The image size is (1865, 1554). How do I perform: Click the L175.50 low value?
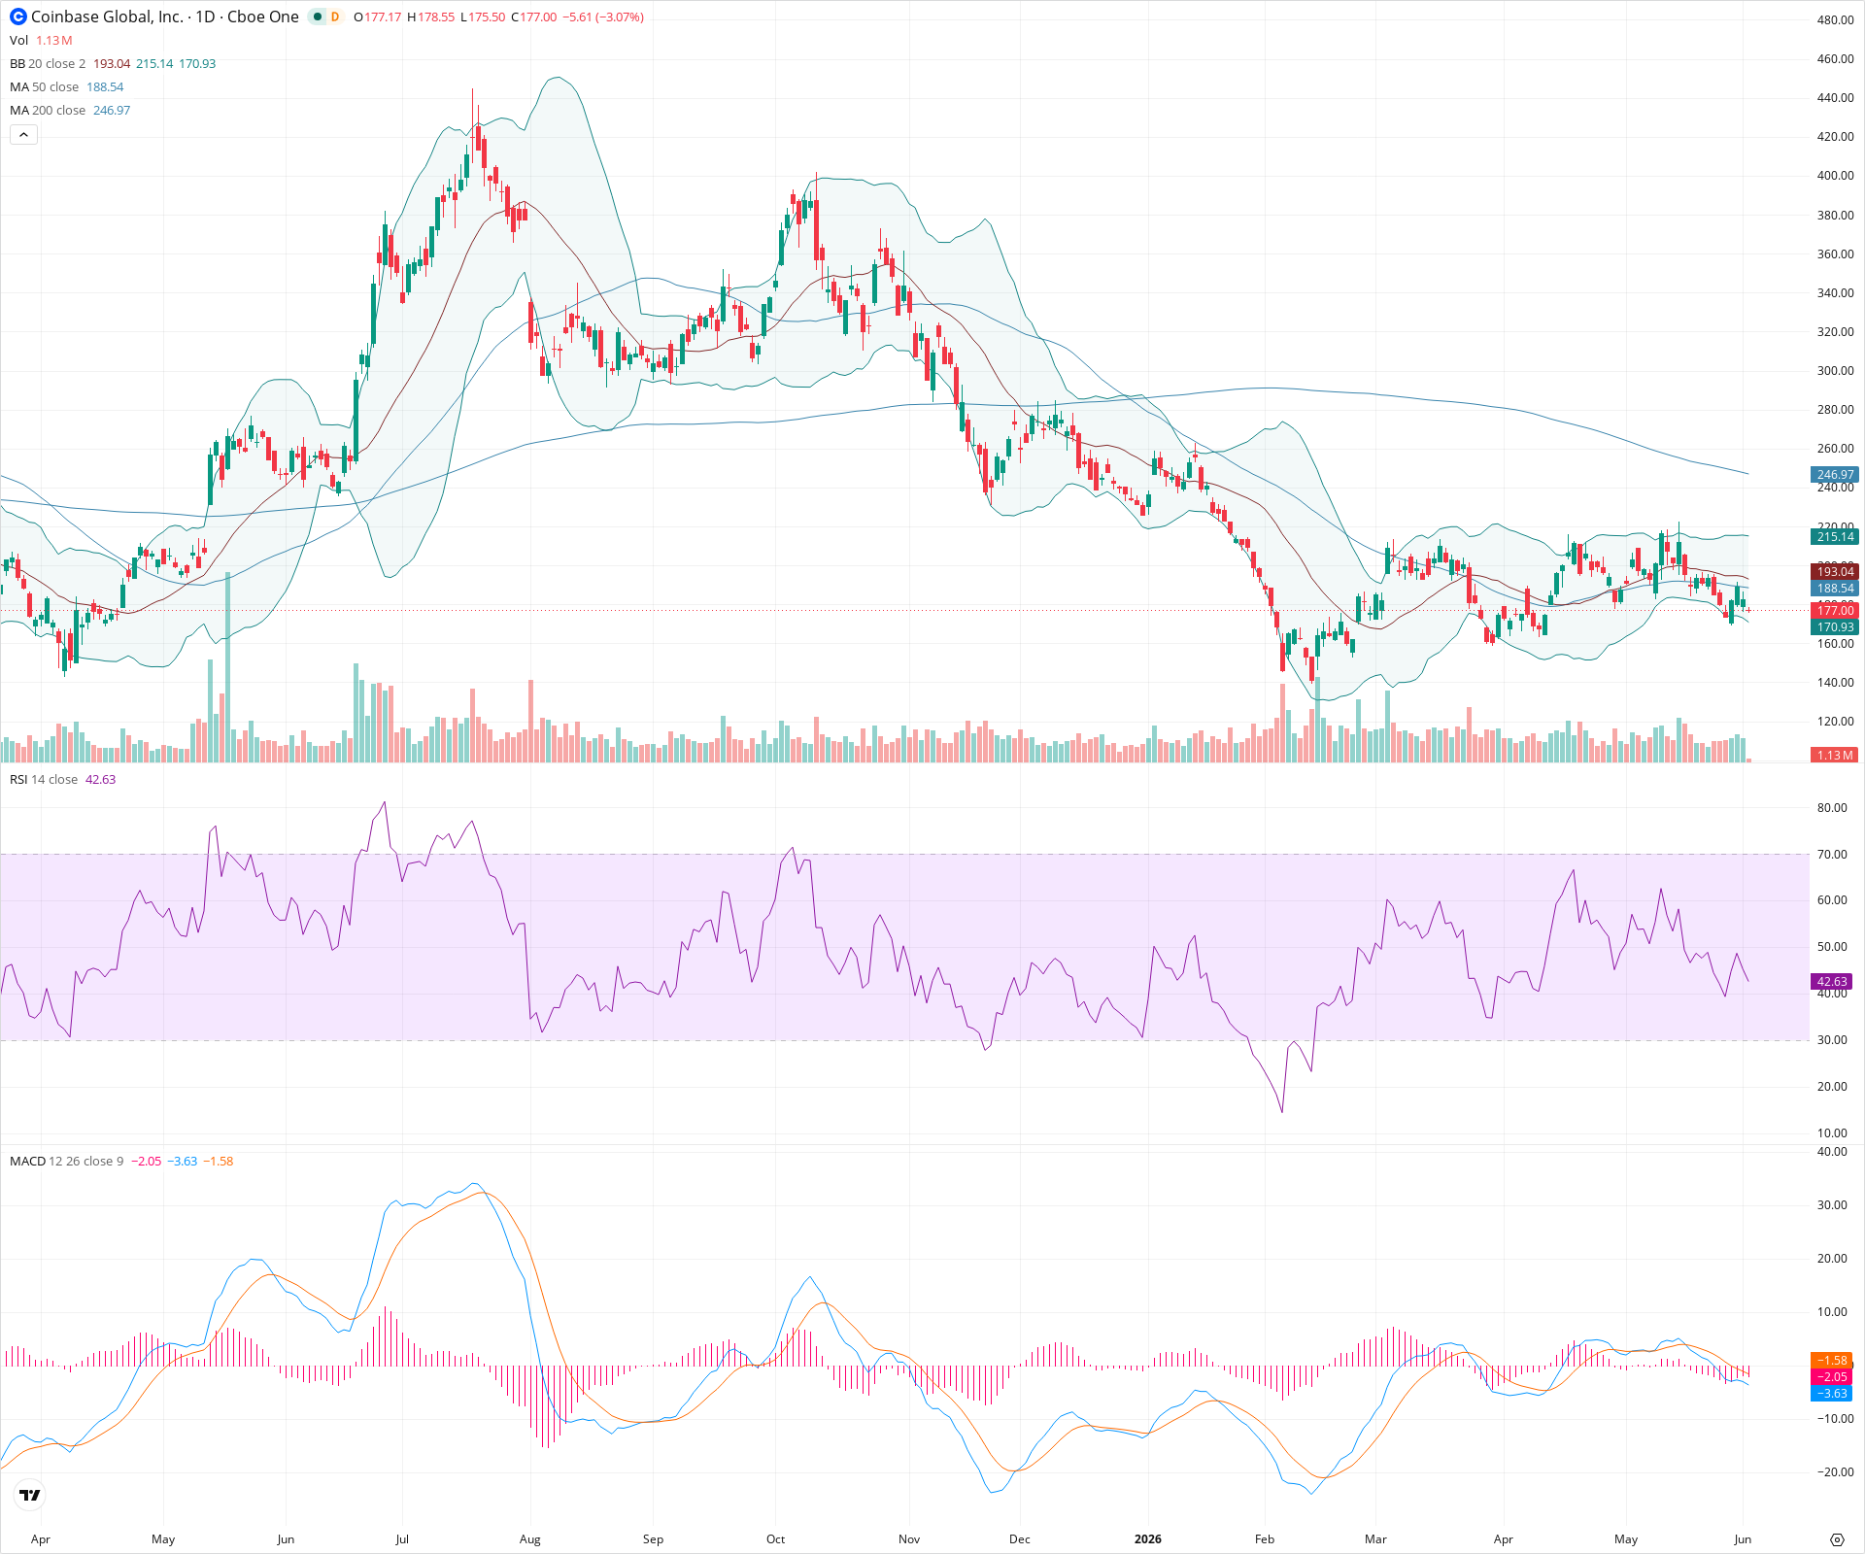(483, 17)
